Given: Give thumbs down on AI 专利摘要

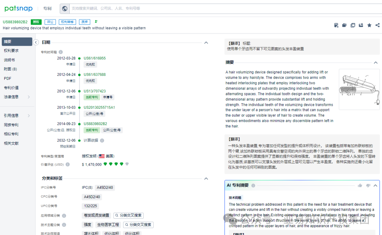Looking at the screenshot, I should point(368,185).
